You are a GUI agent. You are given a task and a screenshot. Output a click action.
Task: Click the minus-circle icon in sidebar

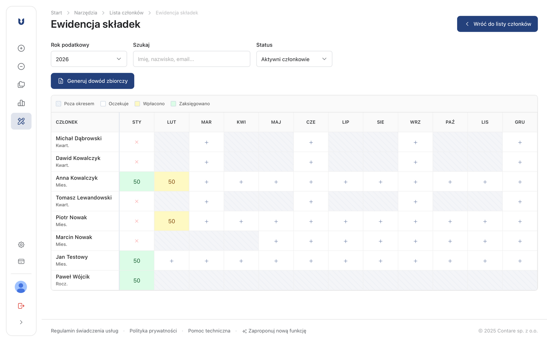point(21,66)
